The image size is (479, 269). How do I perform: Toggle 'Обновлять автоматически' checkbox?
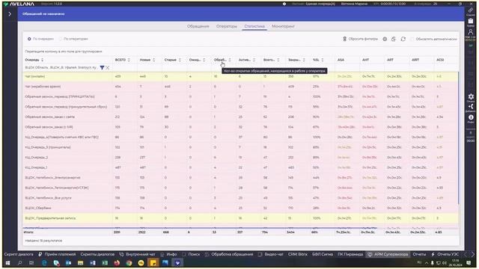point(412,39)
